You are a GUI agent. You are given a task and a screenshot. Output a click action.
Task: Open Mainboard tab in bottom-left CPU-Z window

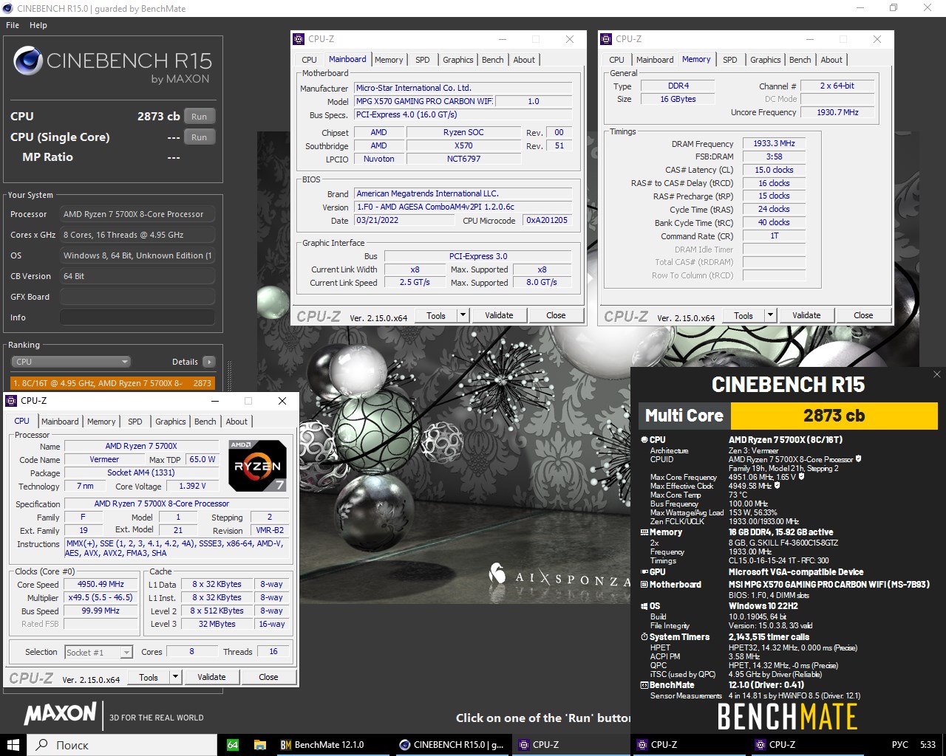(x=60, y=422)
